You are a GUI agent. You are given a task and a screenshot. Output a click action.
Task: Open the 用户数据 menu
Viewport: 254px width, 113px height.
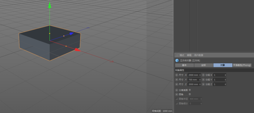199,55
